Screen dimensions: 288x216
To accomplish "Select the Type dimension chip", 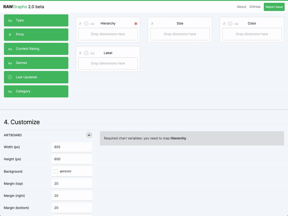I will point(36,21).
